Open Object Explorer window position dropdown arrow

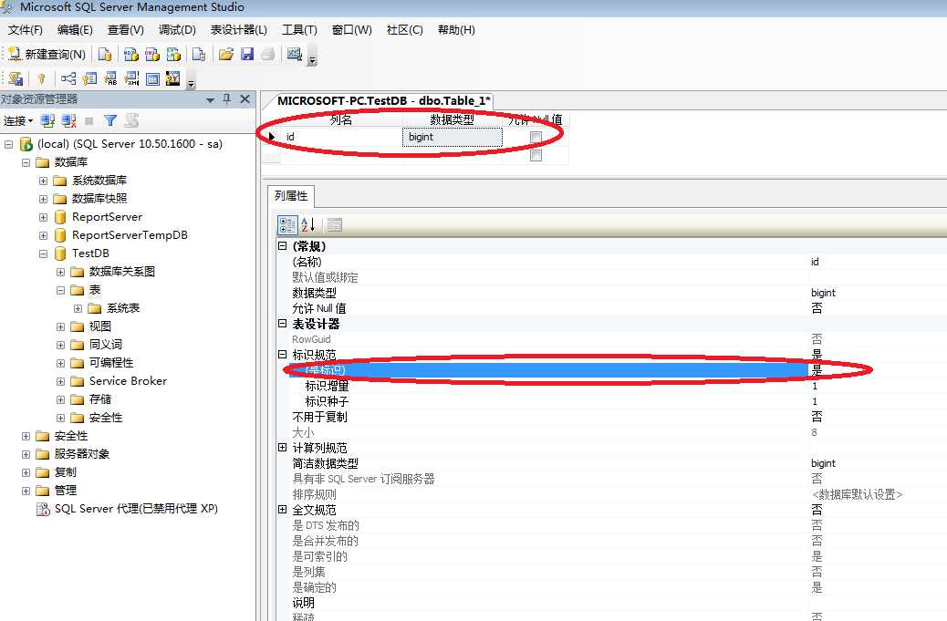coord(210,99)
